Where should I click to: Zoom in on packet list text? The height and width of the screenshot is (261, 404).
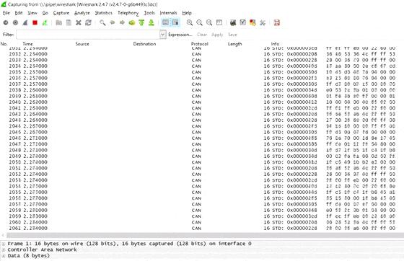[190, 22]
